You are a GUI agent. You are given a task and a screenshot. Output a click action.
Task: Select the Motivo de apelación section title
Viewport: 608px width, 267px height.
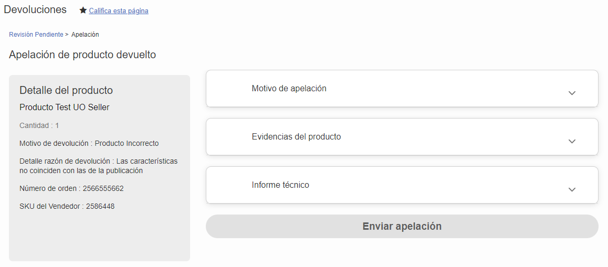click(x=289, y=88)
